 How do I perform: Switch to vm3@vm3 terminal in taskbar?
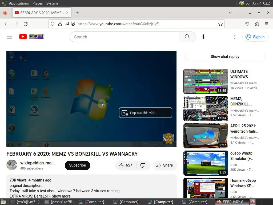(25, 202)
